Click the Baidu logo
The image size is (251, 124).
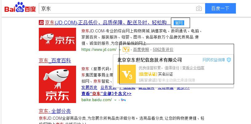pos(20,7)
